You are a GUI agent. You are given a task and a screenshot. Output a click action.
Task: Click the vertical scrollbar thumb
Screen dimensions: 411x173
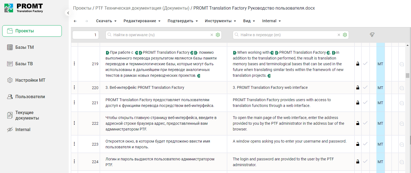coord(407,75)
